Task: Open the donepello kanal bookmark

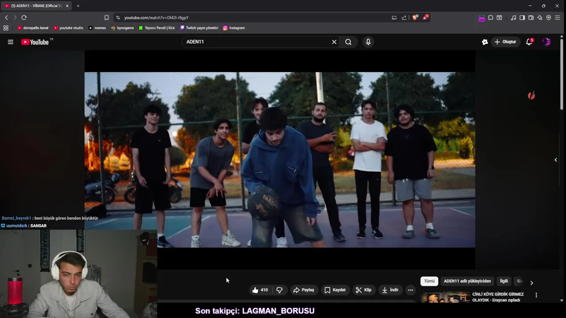Action: click(33, 28)
